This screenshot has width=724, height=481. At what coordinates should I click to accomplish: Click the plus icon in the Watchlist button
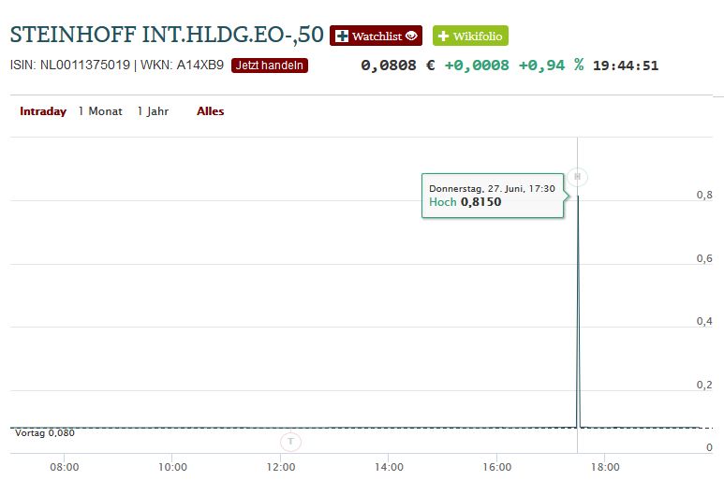pos(342,36)
